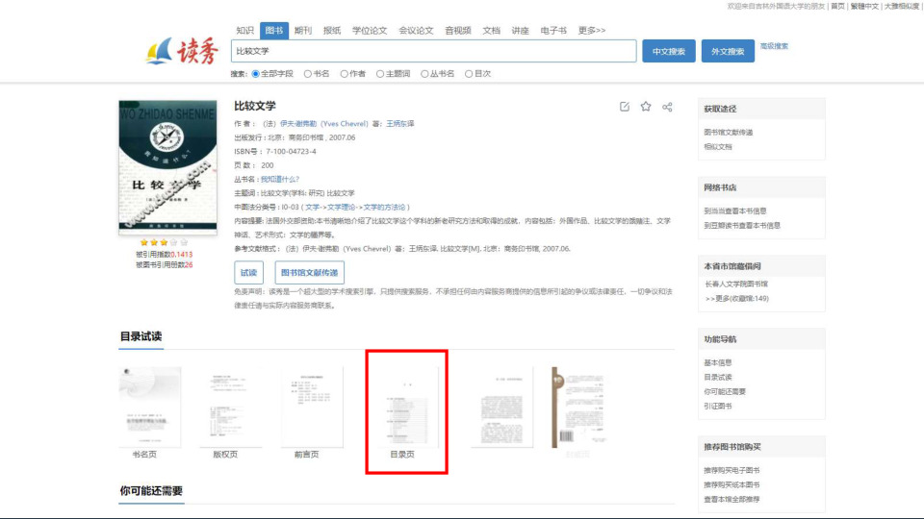Jump to 引证图书 in 功能导航
This screenshot has height=519, width=924.
(718, 407)
